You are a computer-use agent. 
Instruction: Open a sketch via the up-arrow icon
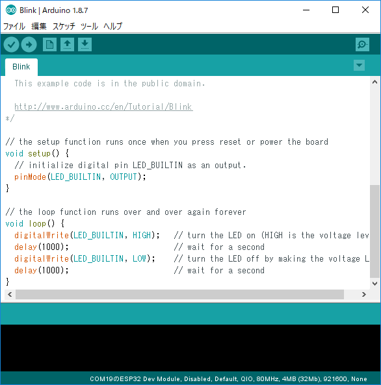67,44
